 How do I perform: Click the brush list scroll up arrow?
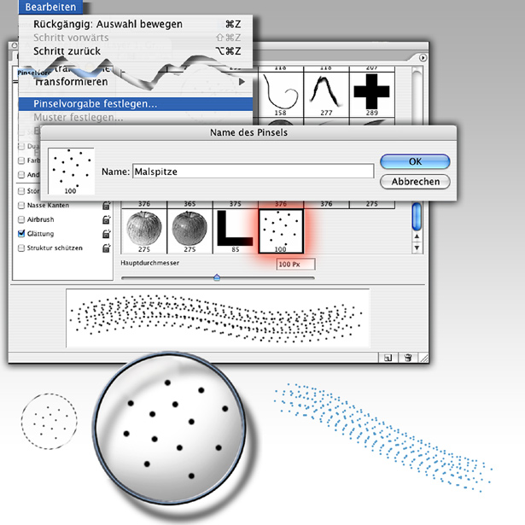pyautogui.click(x=417, y=236)
